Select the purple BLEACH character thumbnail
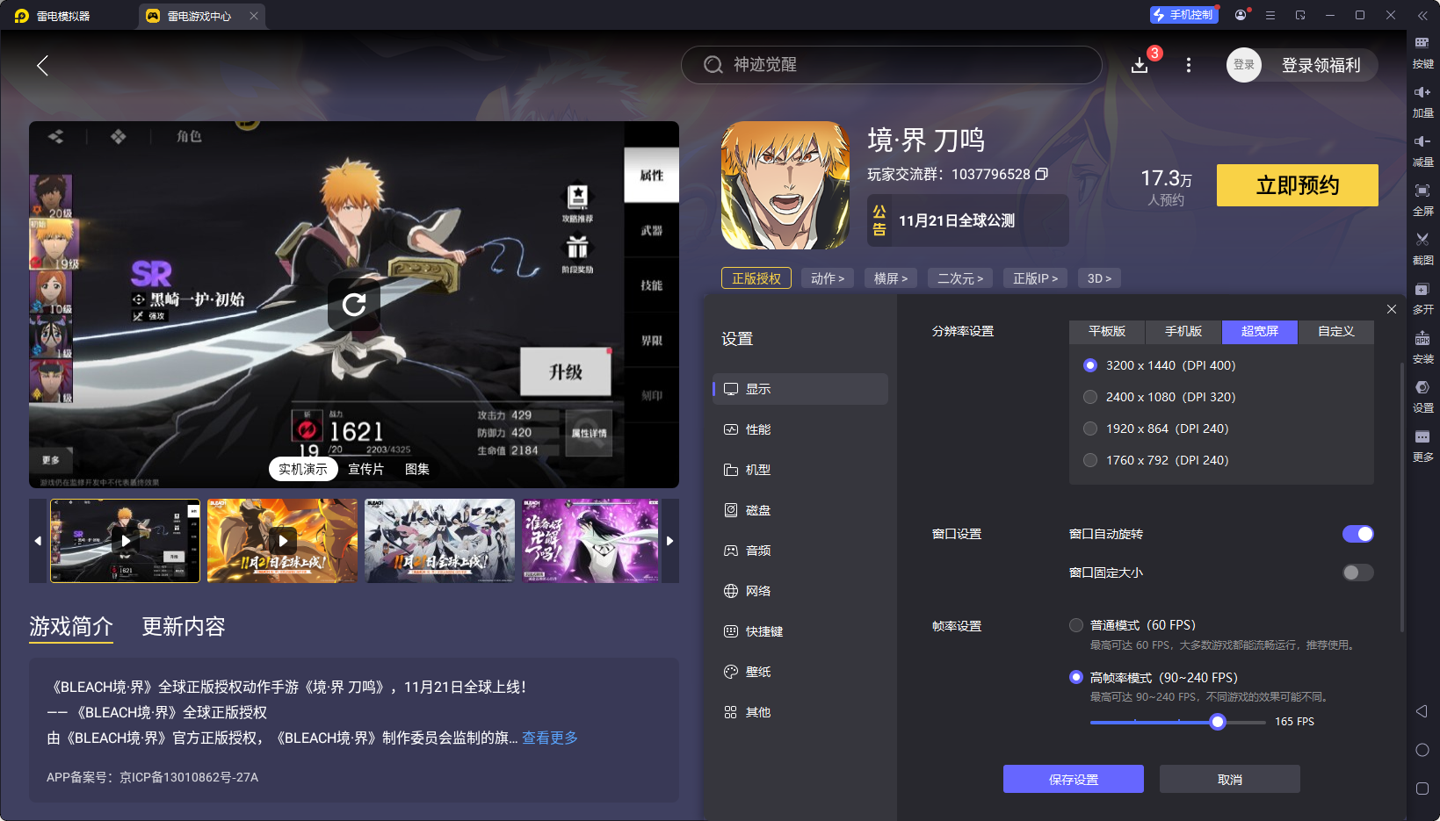The image size is (1440, 821). pyautogui.click(x=590, y=541)
